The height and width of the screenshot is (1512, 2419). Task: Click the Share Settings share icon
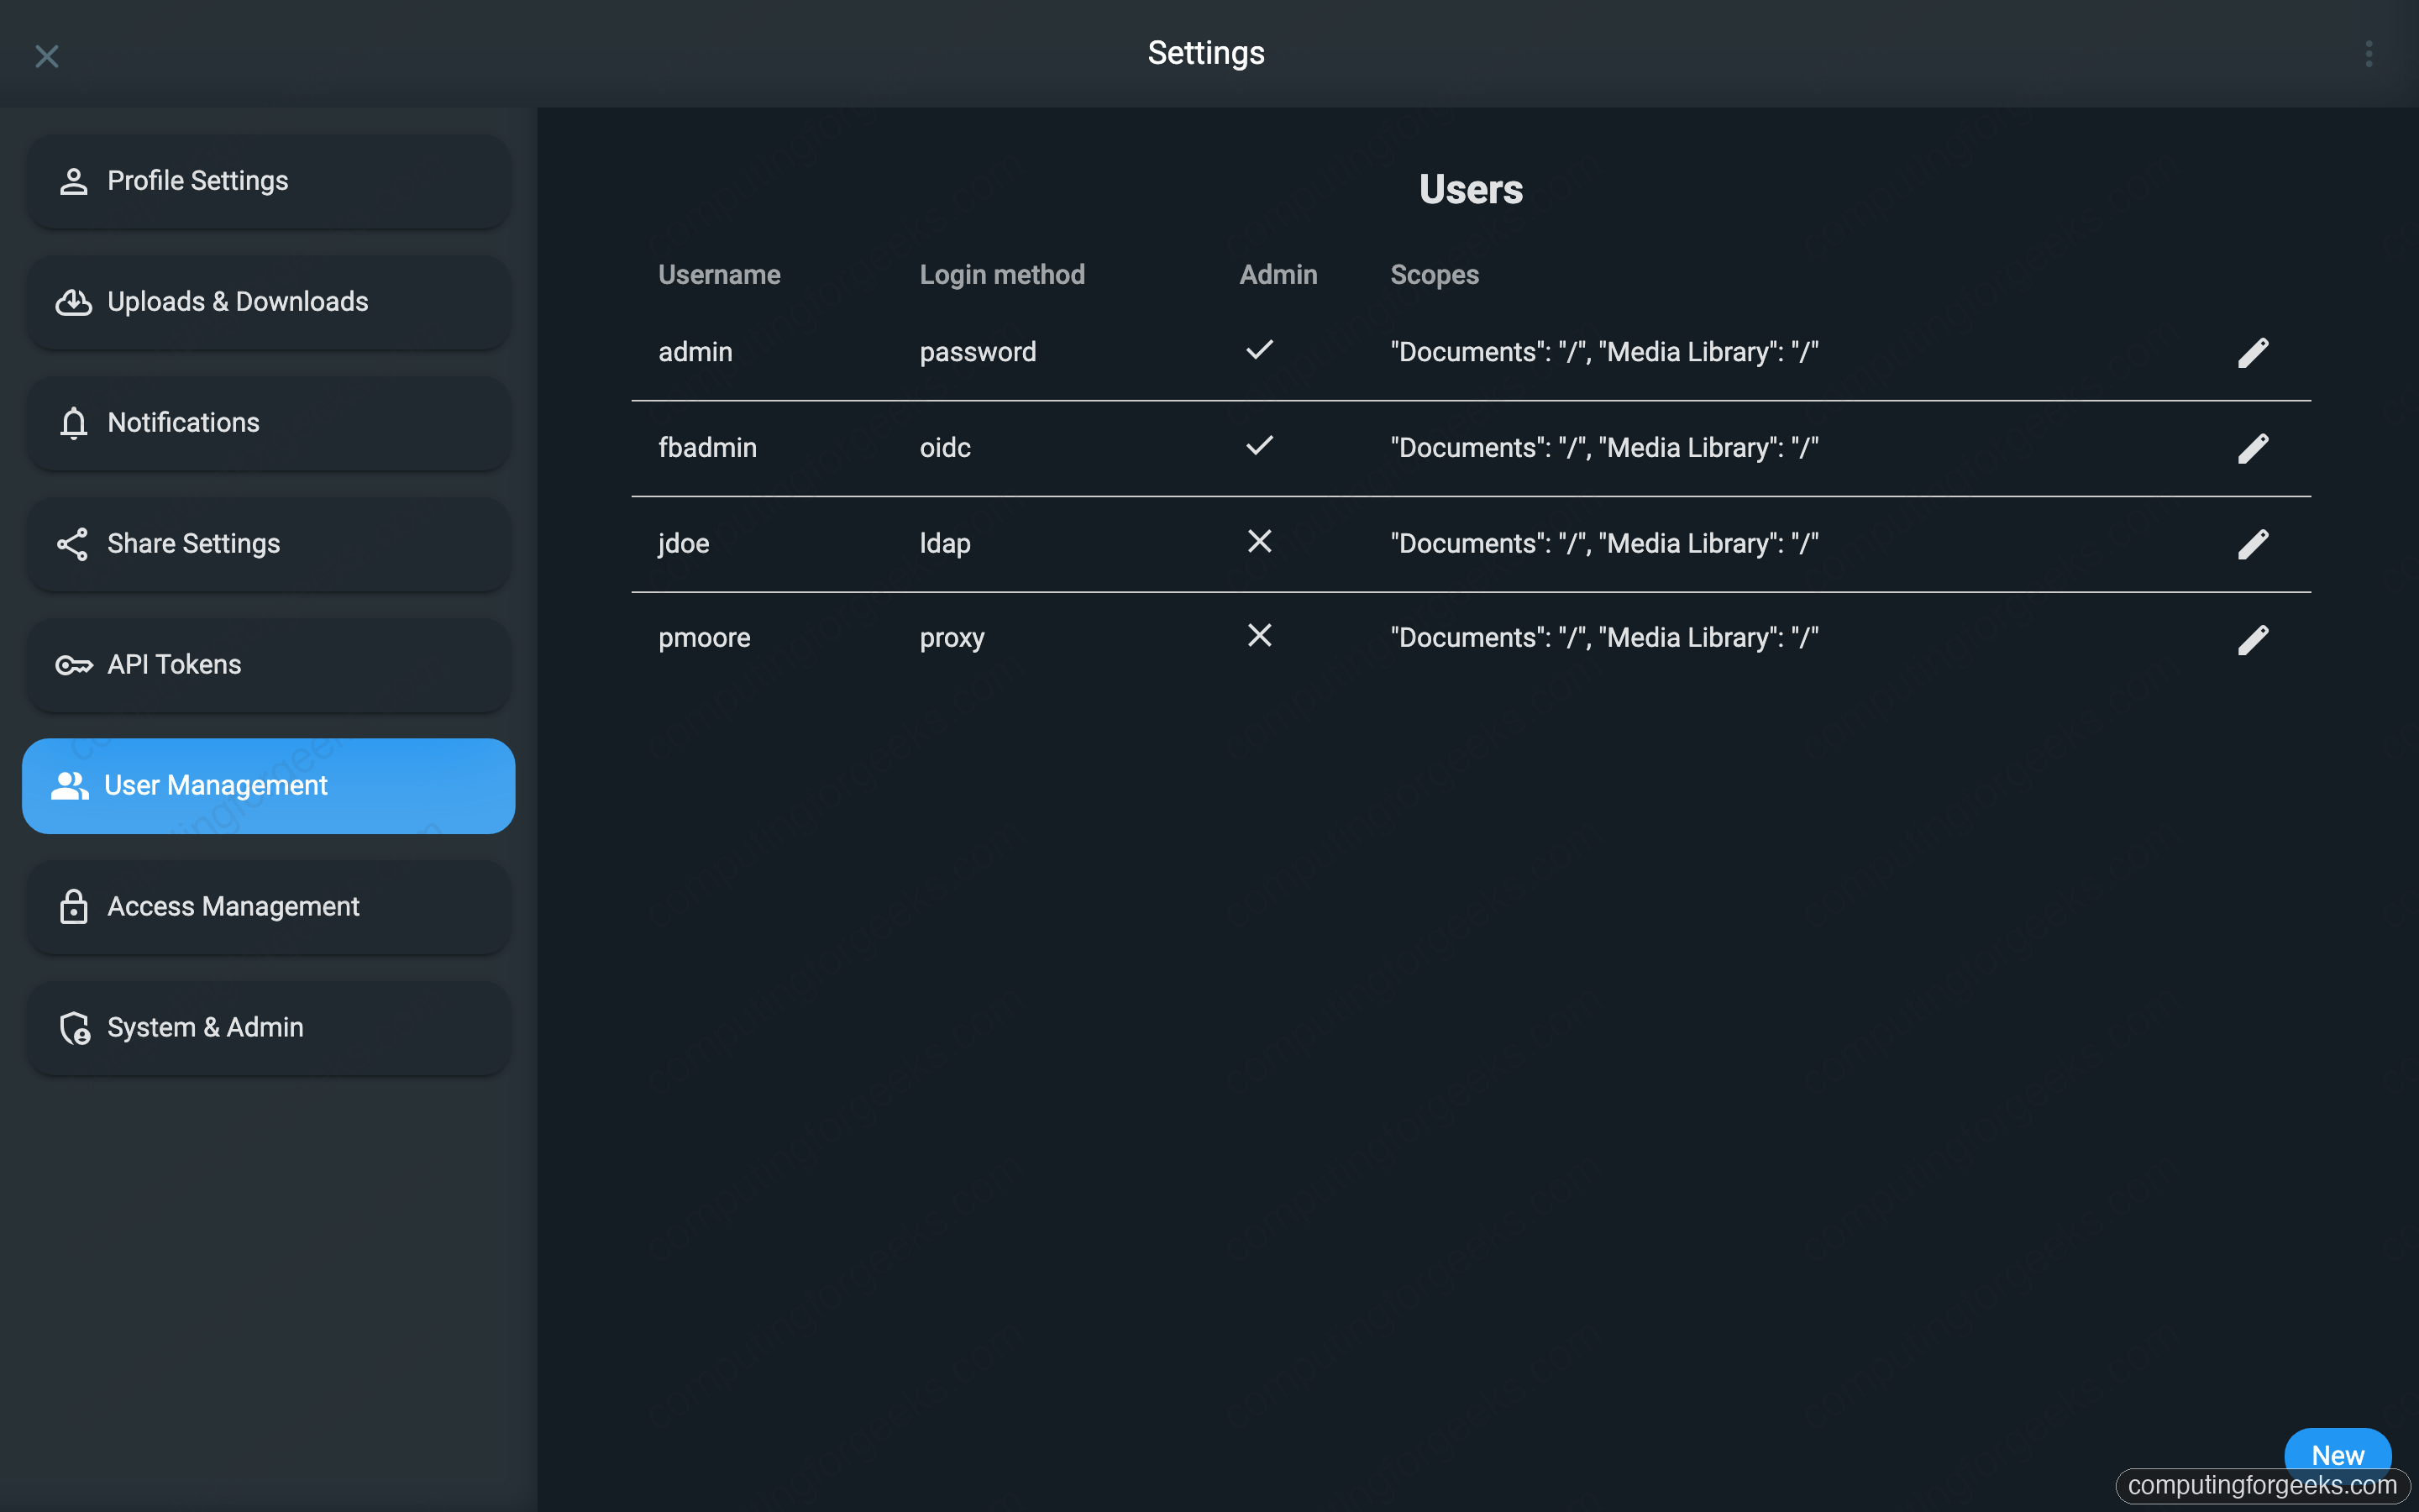pos(73,544)
